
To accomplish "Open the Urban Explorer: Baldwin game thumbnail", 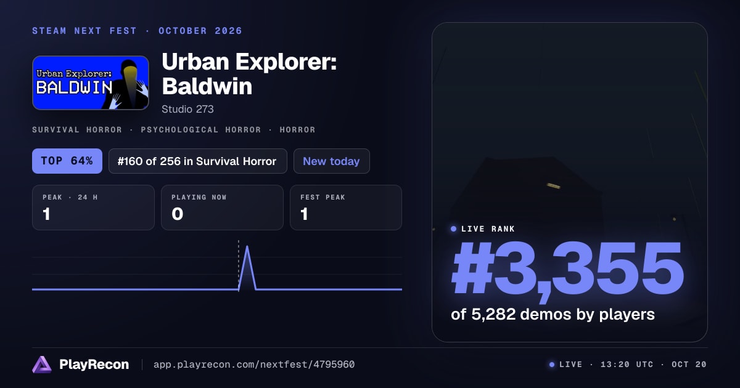I will [x=91, y=83].
